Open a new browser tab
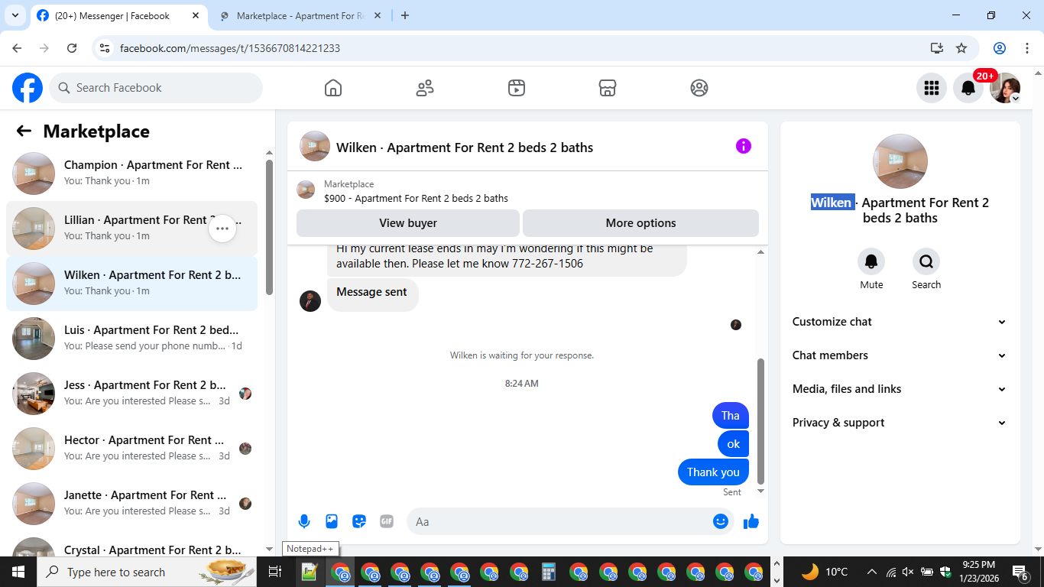 (x=405, y=15)
